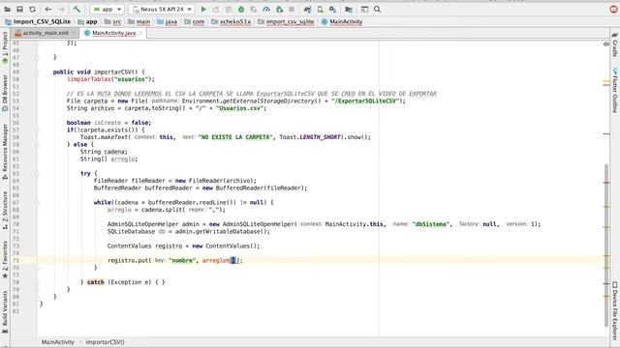This screenshot has width=620, height=348.
Task: Click importarCSV() in the bottom breadcrumb
Action: click(x=105, y=342)
